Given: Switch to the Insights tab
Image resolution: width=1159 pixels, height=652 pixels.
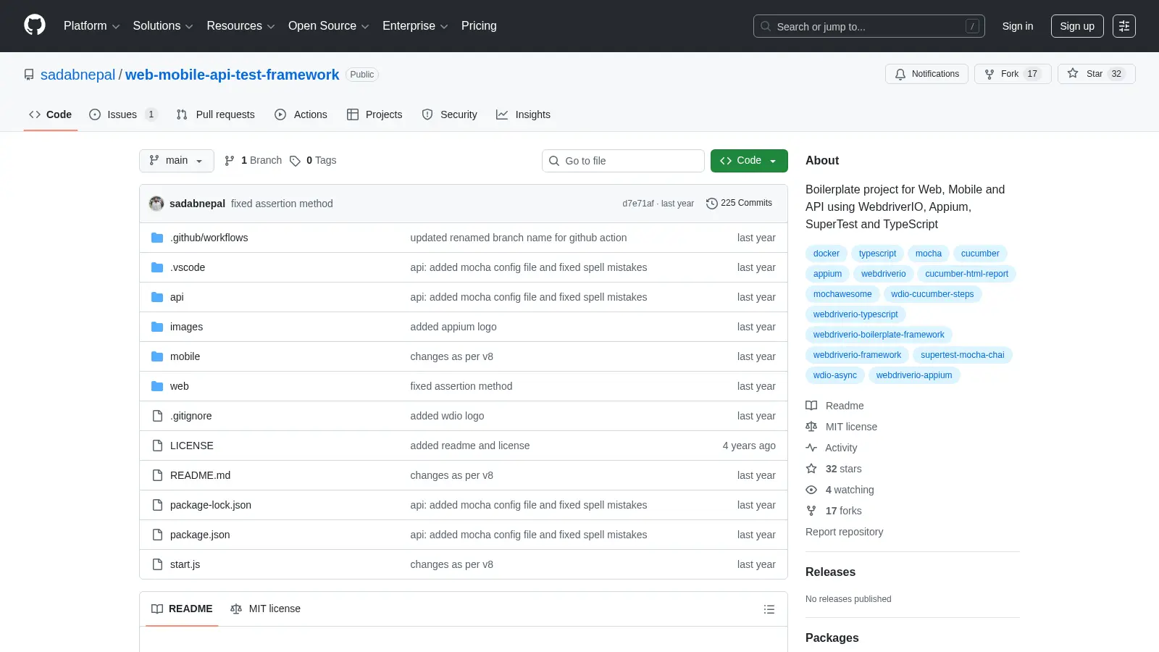Looking at the screenshot, I should (x=523, y=114).
